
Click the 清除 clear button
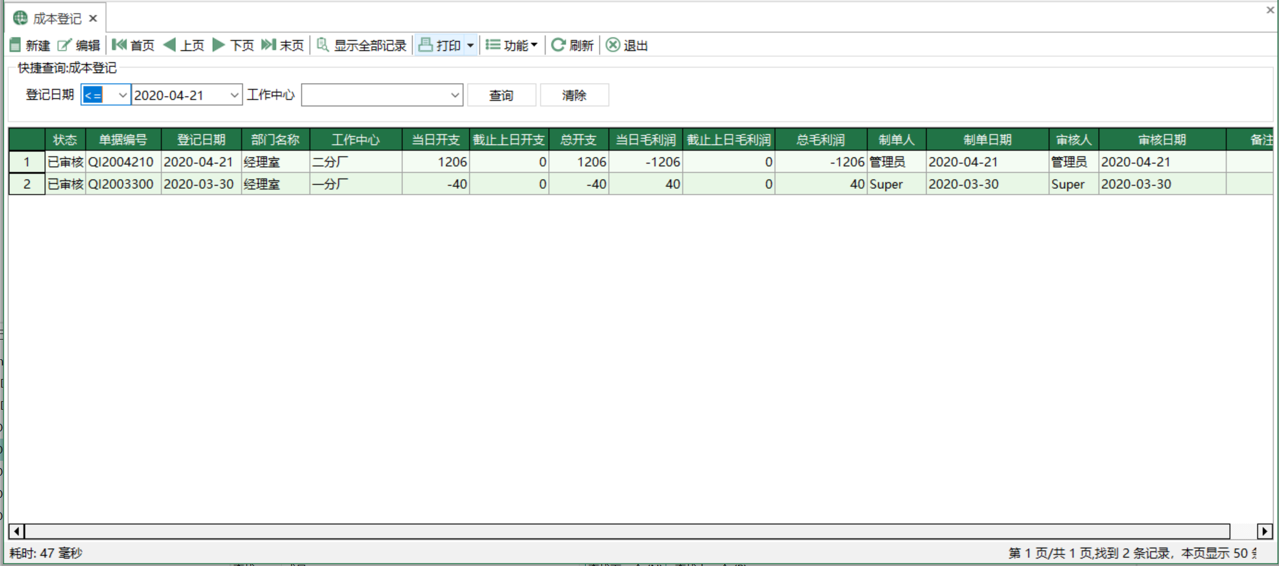(574, 95)
